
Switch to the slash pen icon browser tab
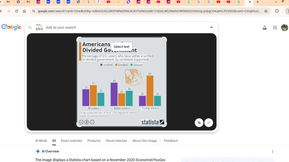(98, 2)
